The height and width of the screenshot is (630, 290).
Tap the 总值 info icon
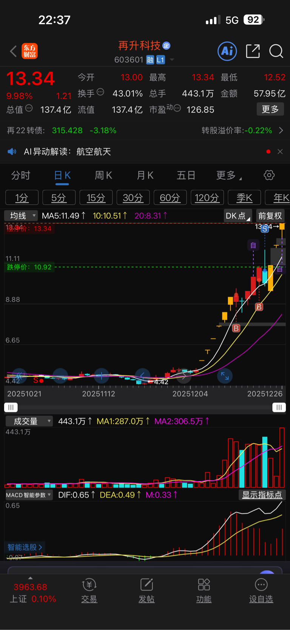tap(29, 108)
